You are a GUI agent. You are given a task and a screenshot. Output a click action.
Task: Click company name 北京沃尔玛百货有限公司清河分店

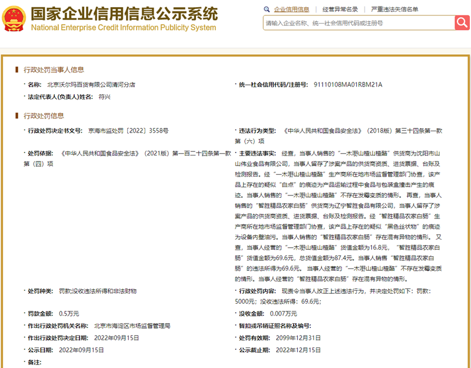(91, 85)
